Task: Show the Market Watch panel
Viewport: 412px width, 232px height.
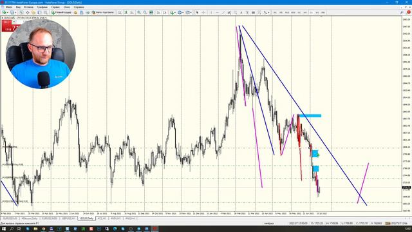Action: pyautogui.click(x=21, y=12)
